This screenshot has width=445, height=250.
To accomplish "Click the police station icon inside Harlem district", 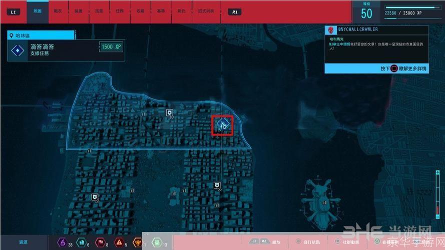I will [170, 113].
